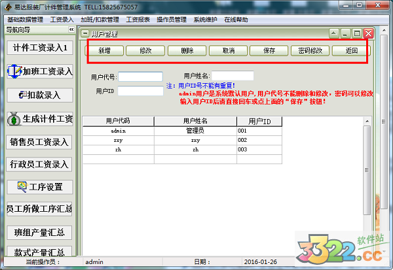Click the 用户ID column header
The height and width of the screenshot is (270, 393).
pos(259,122)
